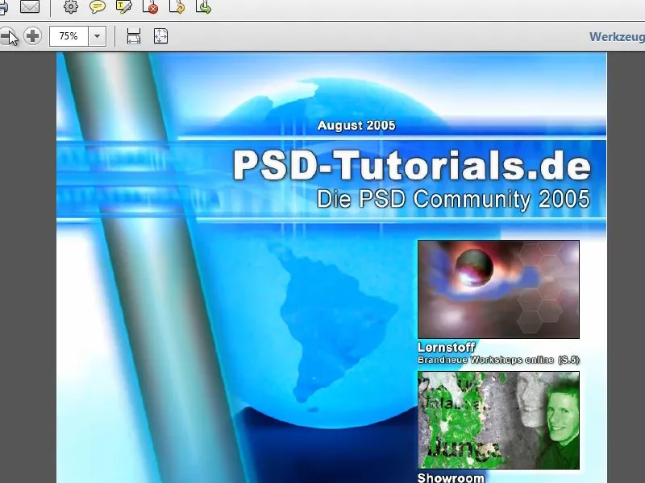Click the fit width scrolling icon

tap(134, 36)
